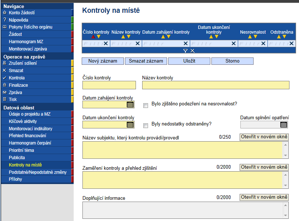This screenshot has width=299, height=221.
Task: Sort Datum ukončení kontroly ascending
Action: (x=211, y=37)
